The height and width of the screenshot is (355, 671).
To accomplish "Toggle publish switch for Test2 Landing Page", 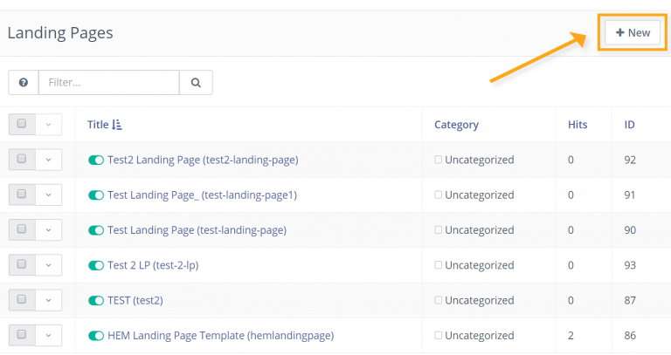I will pyautogui.click(x=96, y=160).
